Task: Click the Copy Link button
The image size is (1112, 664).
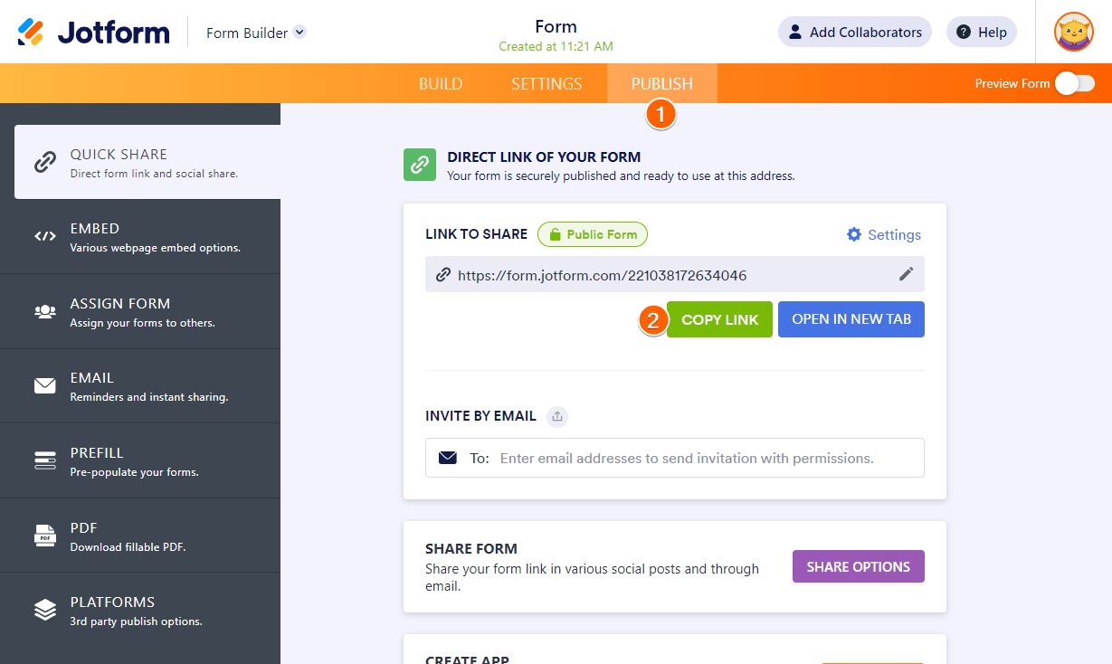Action: pos(719,319)
